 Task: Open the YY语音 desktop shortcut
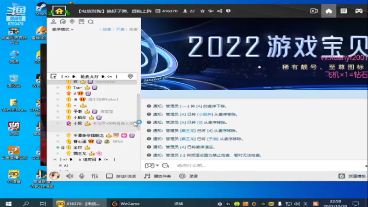pyautogui.click(x=14, y=177)
